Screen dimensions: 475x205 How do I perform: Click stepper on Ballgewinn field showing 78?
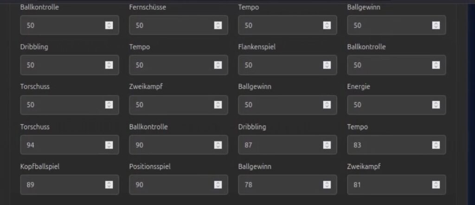(327, 185)
